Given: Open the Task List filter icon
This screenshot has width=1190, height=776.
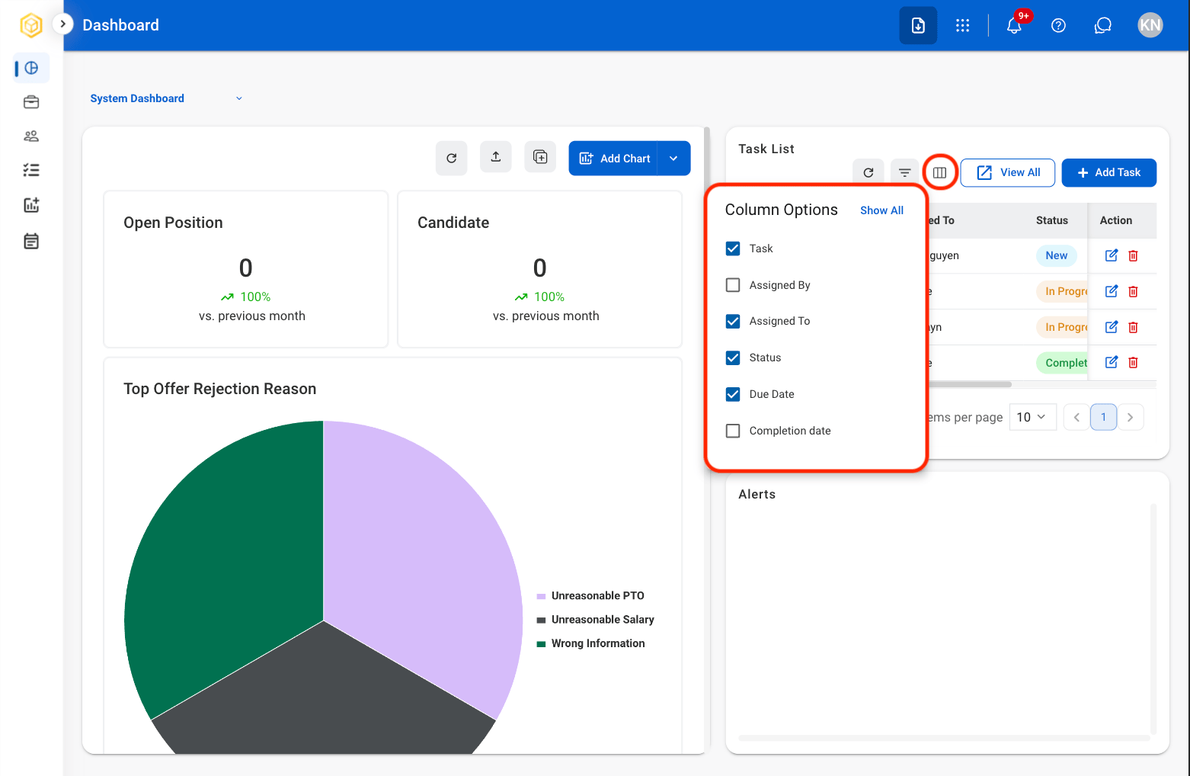Looking at the screenshot, I should 905,172.
